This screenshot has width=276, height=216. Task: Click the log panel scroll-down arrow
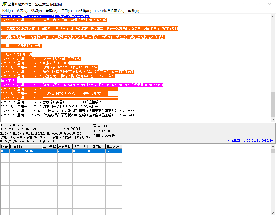click(273, 120)
